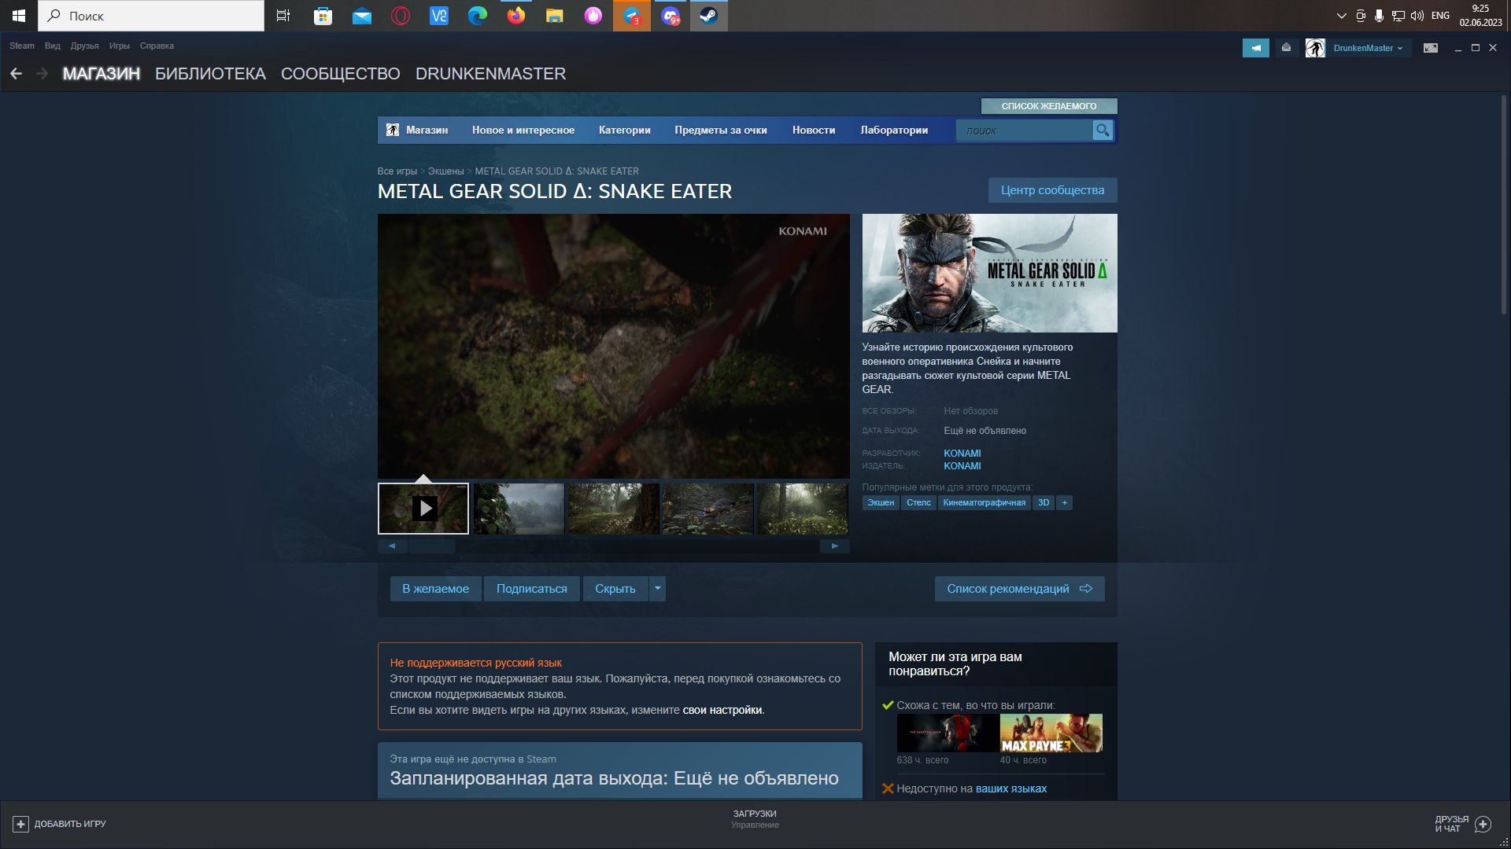Open Discord from the taskbar

tap(671, 16)
